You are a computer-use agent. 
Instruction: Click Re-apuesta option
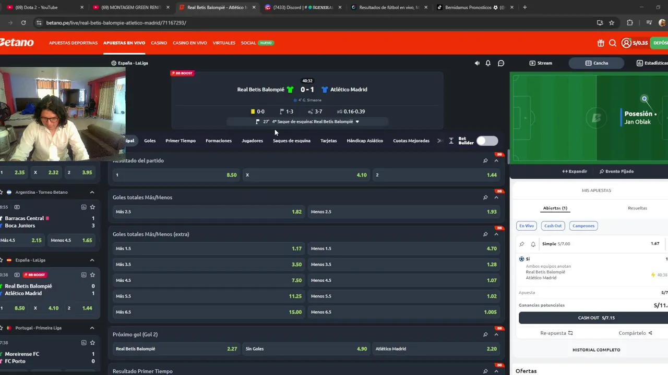point(556,333)
